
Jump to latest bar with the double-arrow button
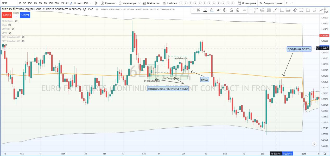[x=314, y=143]
